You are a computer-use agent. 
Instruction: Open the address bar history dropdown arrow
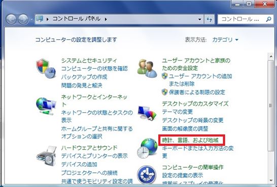[x=200, y=19]
